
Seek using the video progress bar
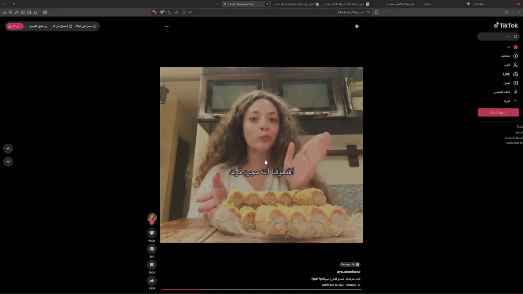click(x=261, y=290)
